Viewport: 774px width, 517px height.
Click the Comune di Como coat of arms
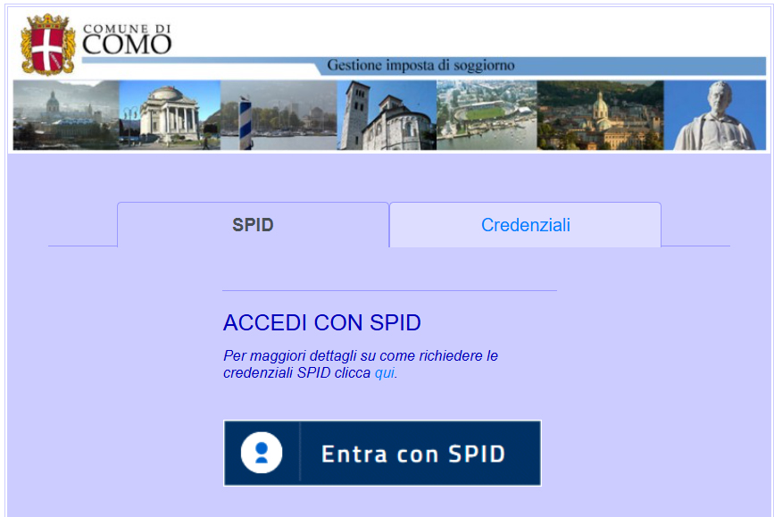point(48,45)
